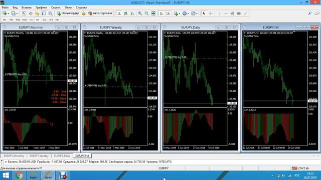Open the Indicators list icon
Image resolution: width=321 pixels, height=180 pixels.
[176, 13]
